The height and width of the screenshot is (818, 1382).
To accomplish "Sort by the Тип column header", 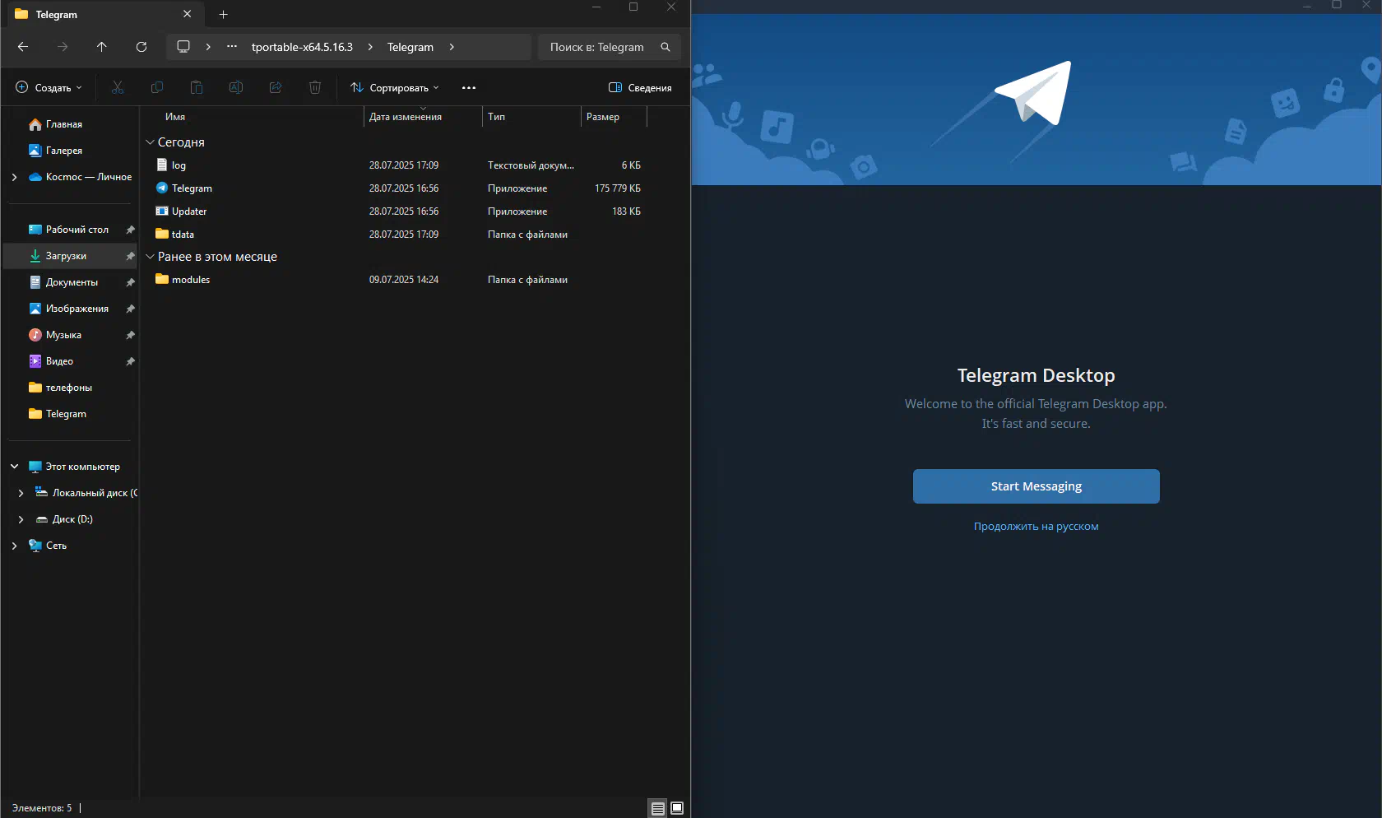I will coord(531,117).
